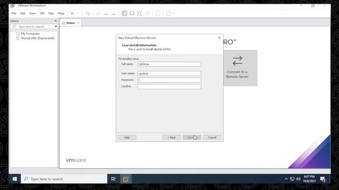Open the VM menu

click(x=42, y=13)
